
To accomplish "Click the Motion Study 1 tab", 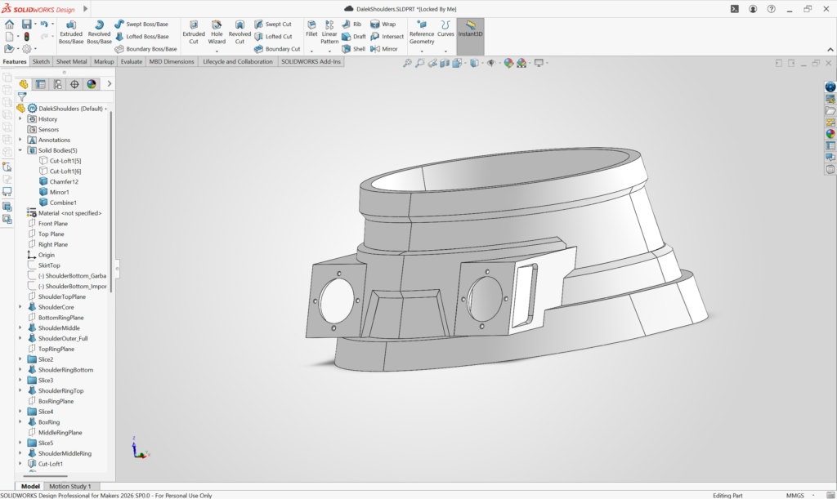I will tap(70, 487).
